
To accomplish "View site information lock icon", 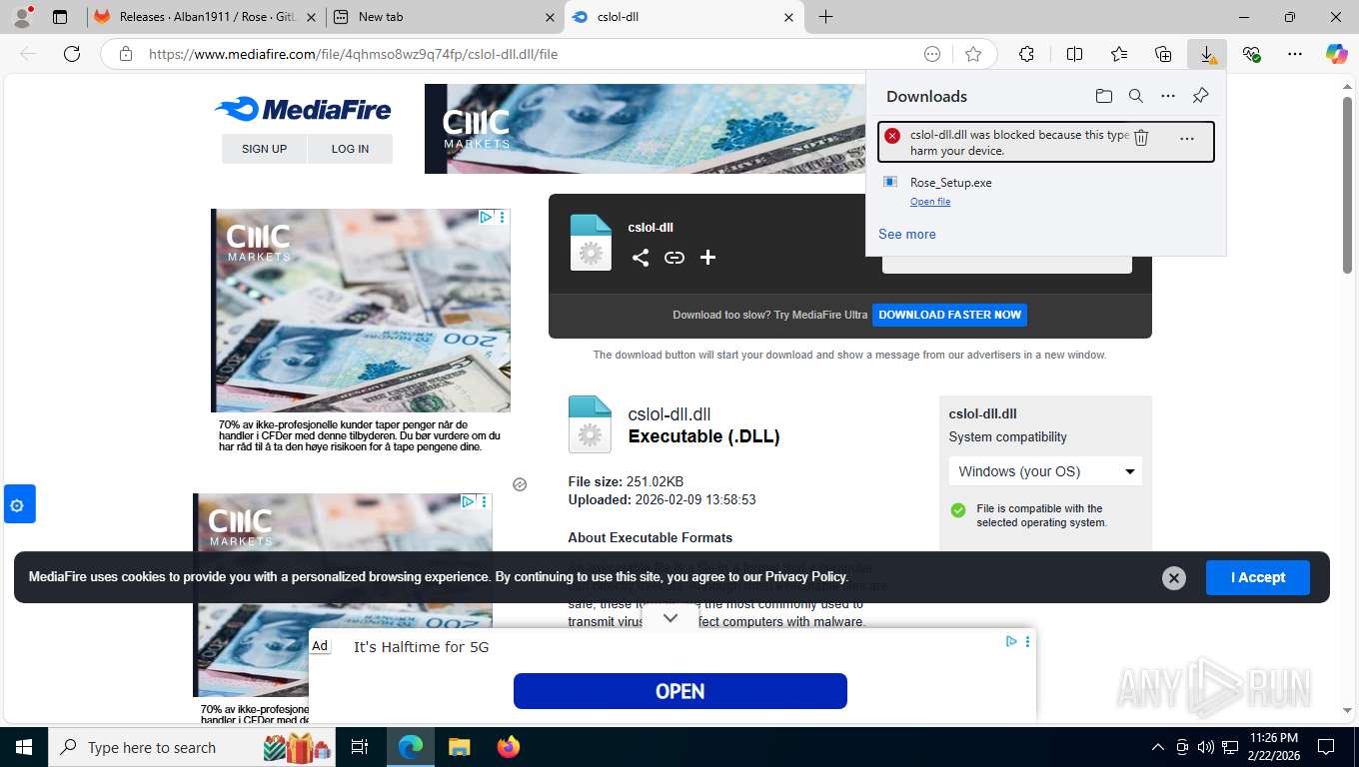I will coord(126,54).
